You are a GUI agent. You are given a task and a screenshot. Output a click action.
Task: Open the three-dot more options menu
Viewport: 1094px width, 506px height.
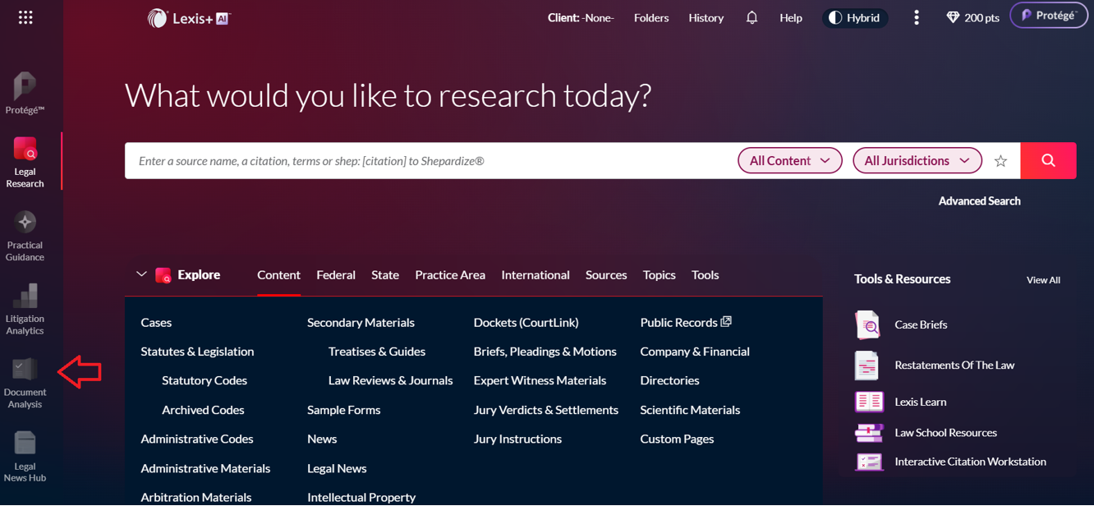point(917,17)
